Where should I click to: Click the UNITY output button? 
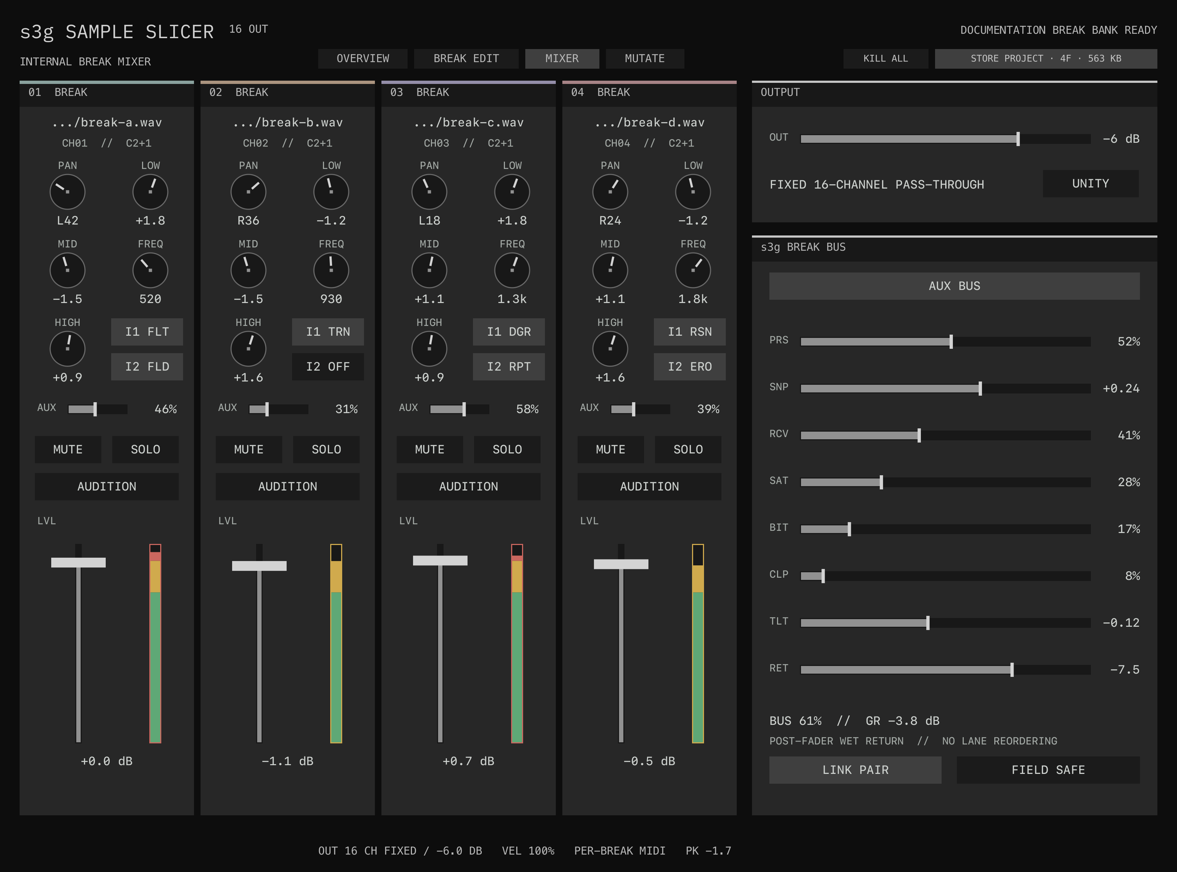1091,184
